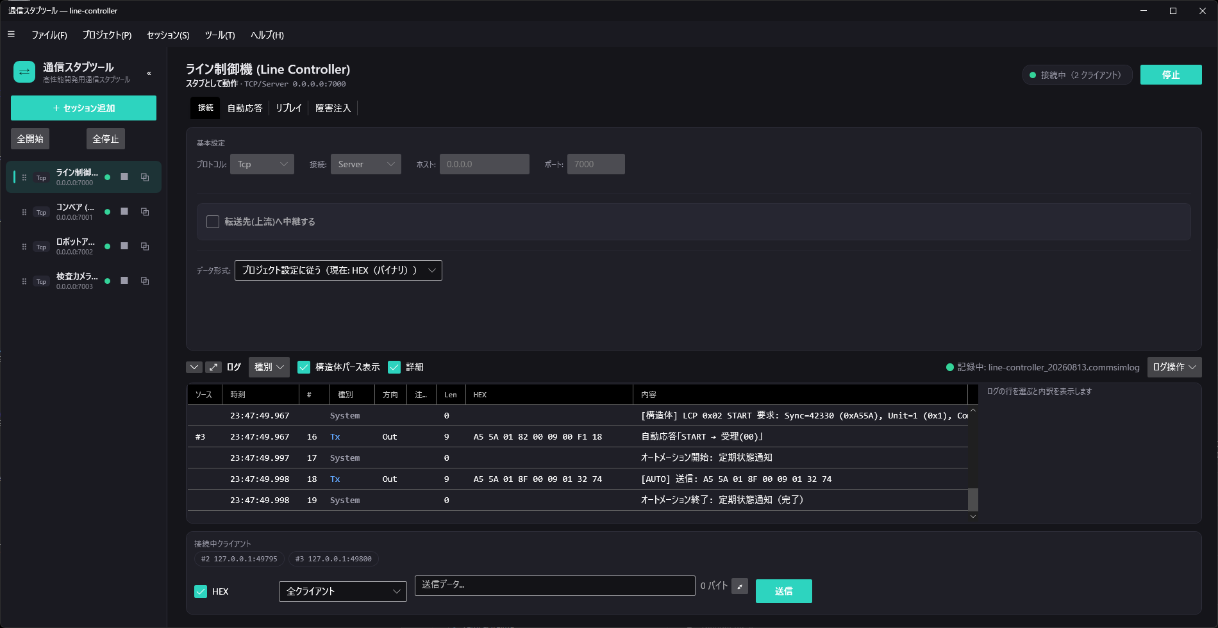Duplicate the 検査カメラ session
This screenshot has width=1218, height=628.
point(145,281)
